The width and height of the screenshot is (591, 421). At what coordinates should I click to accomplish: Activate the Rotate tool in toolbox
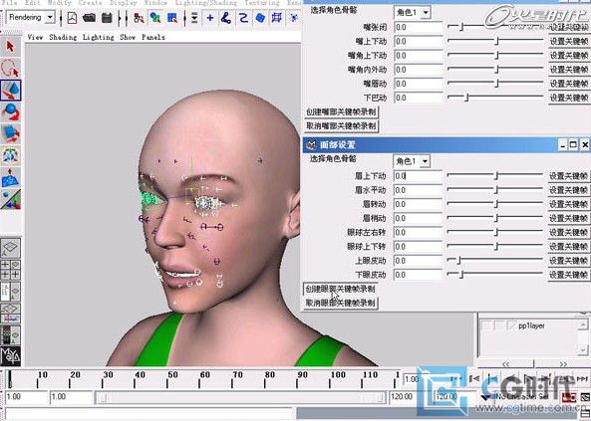[x=11, y=111]
